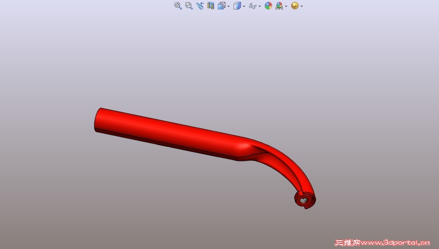
Task: Open the View Settings dropdown arrow
Action: [x=301, y=6]
